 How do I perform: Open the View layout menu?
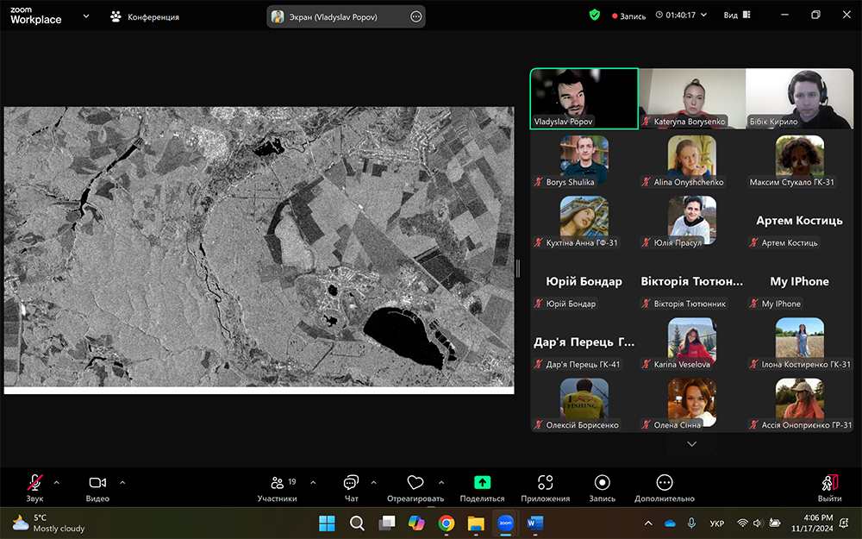(735, 16)
